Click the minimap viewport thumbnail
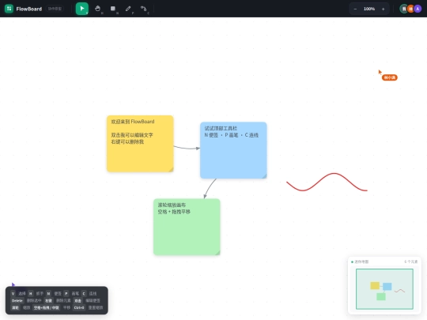 [x=384, y=289]
